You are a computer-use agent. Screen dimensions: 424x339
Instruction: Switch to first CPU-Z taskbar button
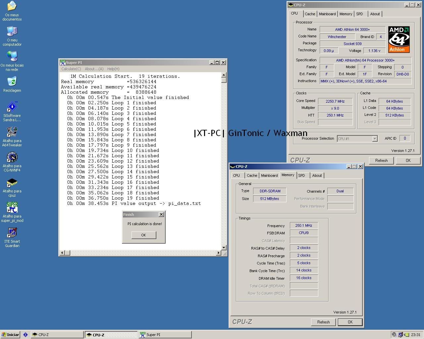pos(57,335)
